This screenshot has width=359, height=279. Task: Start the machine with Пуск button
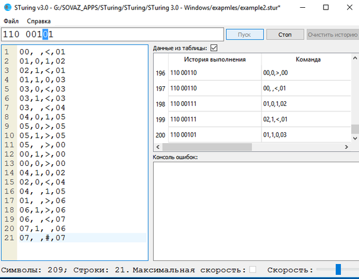pyautogui.click(x=245, y=34)
